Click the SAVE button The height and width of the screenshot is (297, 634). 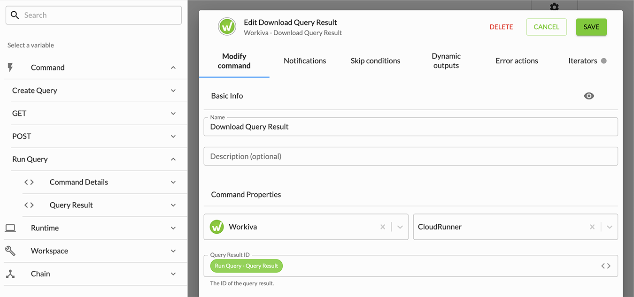pos(591,27)
